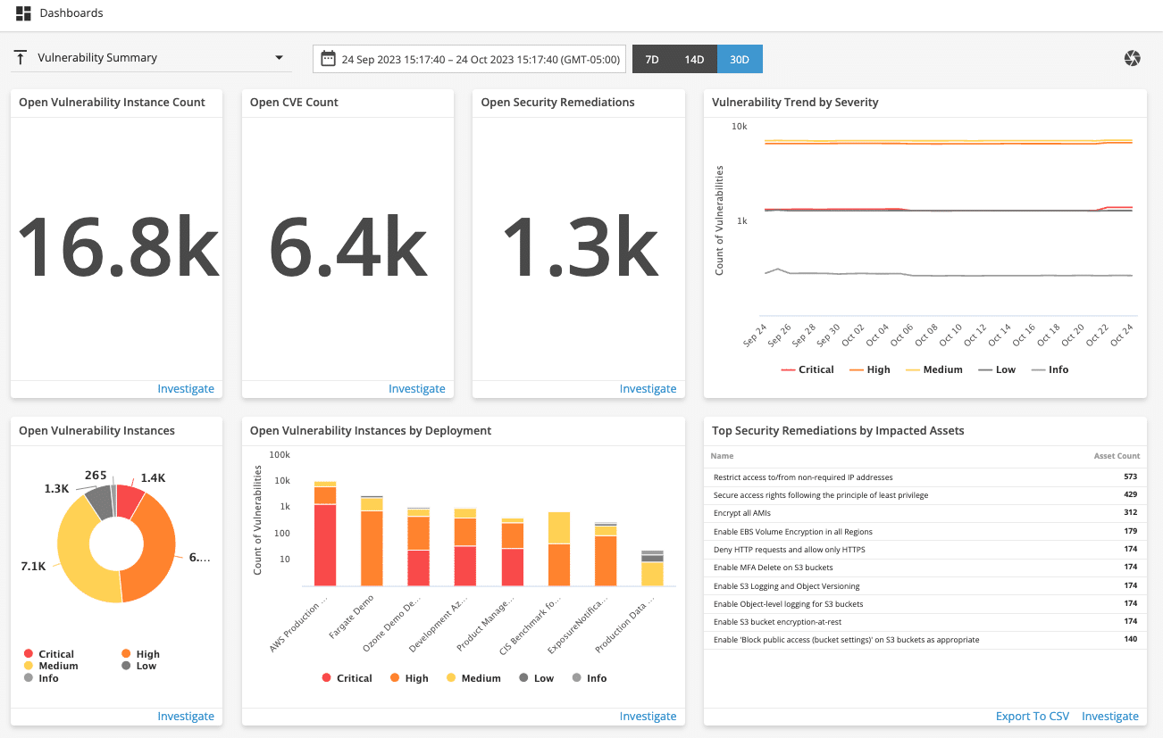
Task: Click the Dashboards grid icon
Action: (x=23, y=13)
